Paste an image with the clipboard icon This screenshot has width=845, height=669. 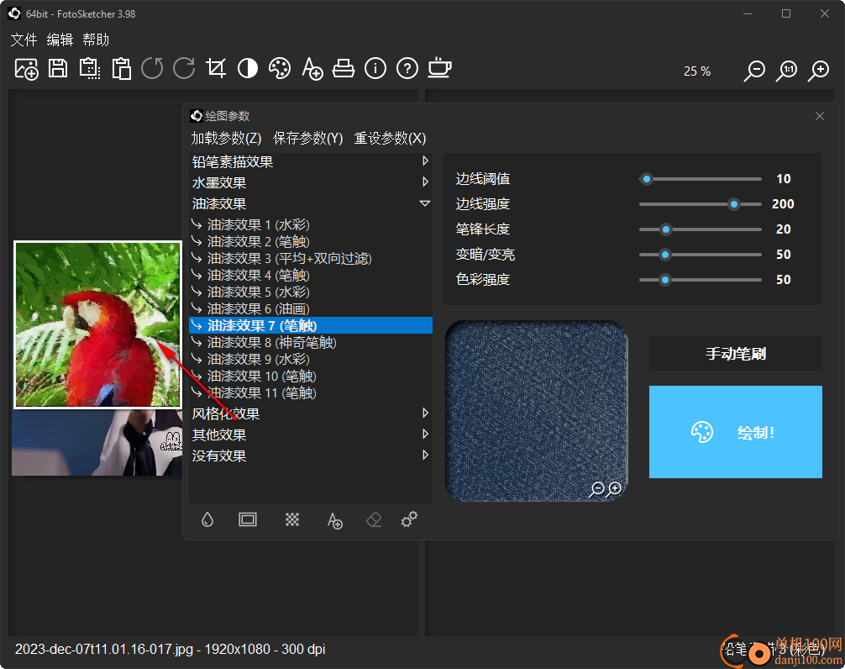point(121,68)
